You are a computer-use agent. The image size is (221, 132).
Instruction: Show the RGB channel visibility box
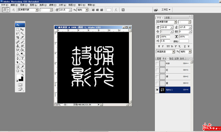[x=157, y=64]
